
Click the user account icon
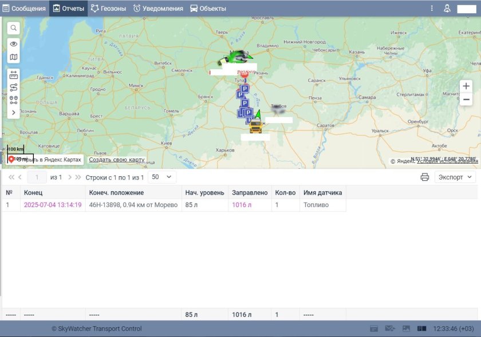click(x=448, y=9)
